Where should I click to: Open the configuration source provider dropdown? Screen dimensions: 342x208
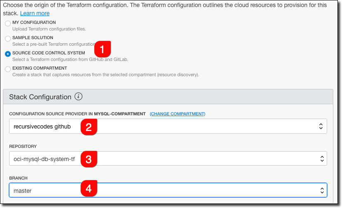coord(168,126)
